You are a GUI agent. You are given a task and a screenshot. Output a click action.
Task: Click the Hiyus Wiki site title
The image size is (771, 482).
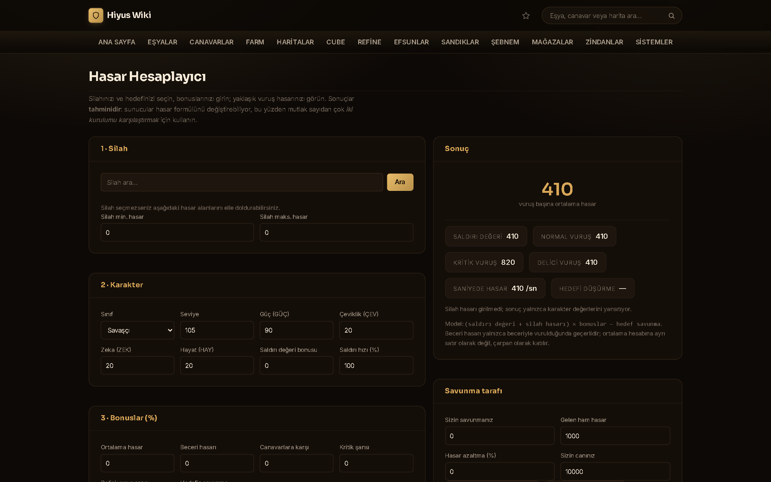129,15
